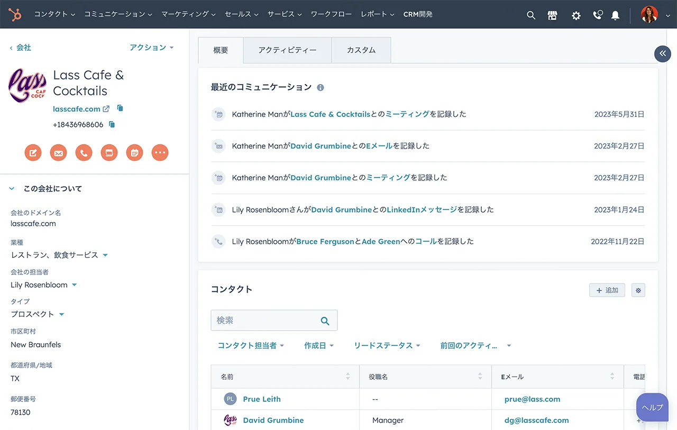Image resolution: width=677 pixels, height=430 pixels.
Task: Open CRM開発 in the top navigation
Action: coord(418,14)
